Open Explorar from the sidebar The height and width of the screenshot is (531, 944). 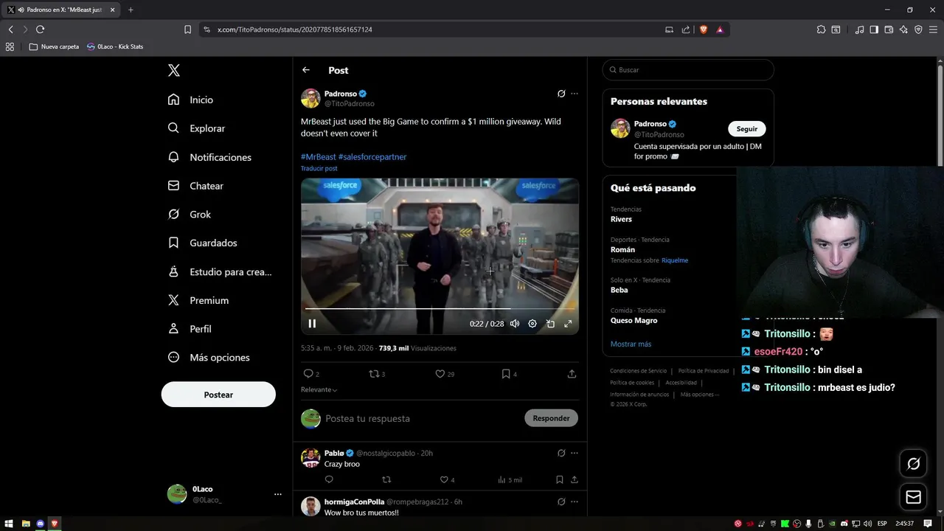click(x=197, y=128)
